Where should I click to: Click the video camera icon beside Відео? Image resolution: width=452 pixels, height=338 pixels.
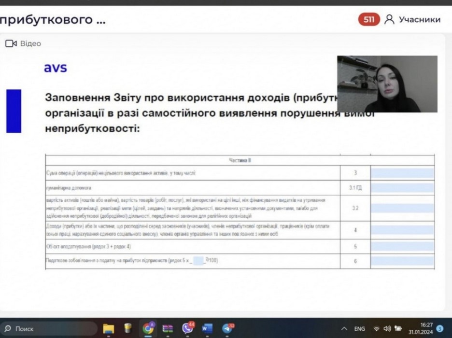coord(11,43)
